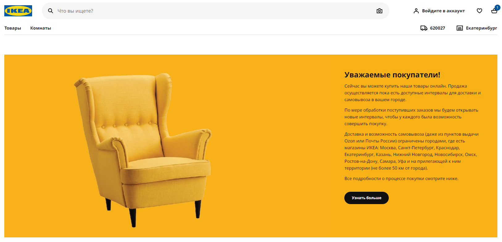Click the yellow armchair image

tap(143, 150)
